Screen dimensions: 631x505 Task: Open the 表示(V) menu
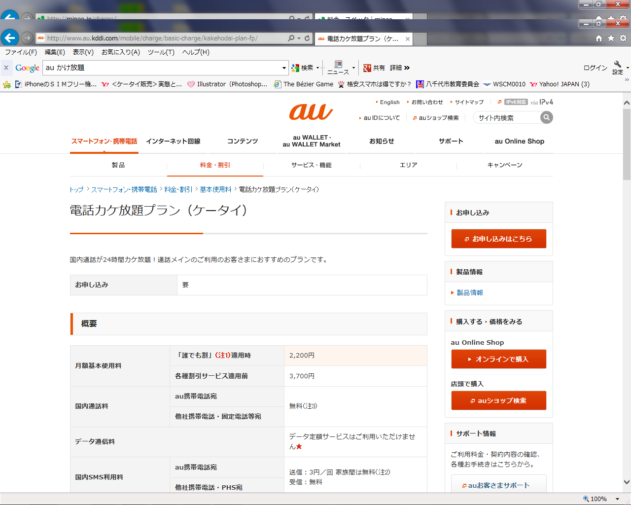tap(83, 52)
